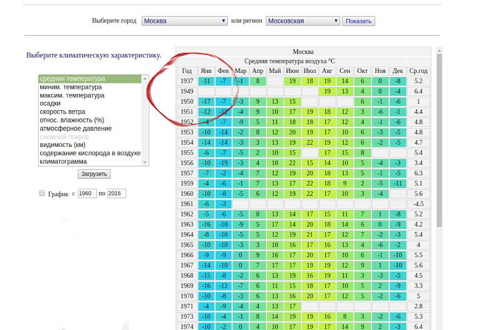Click the Дек column header
Viewport: 498px width, 330px height.
397,71
